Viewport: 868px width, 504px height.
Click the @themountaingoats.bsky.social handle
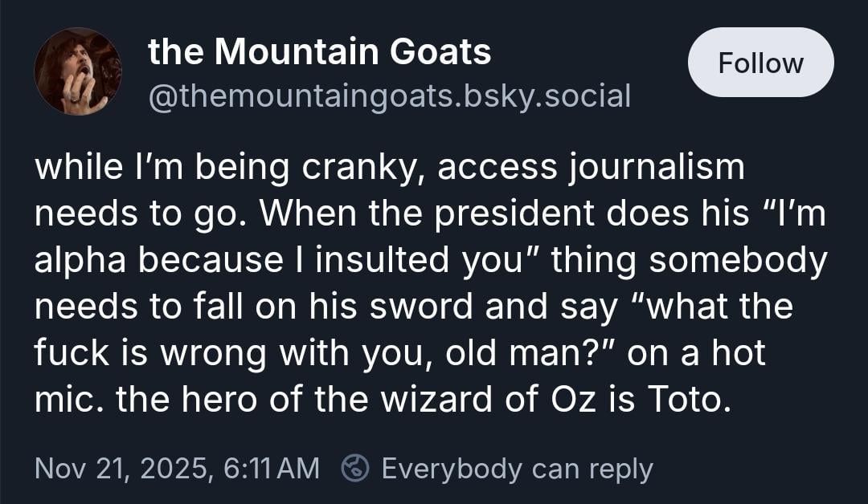pyautogui.click(x=390, y=96)
